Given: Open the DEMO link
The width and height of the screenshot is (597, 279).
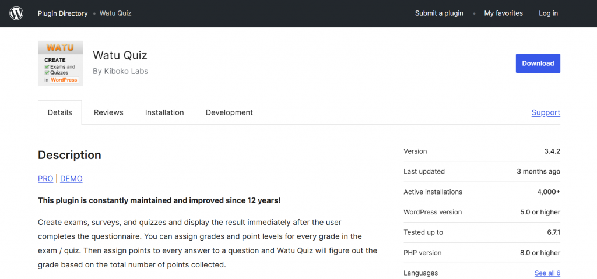Looking at the screenshot, I should tap(71, 178).
